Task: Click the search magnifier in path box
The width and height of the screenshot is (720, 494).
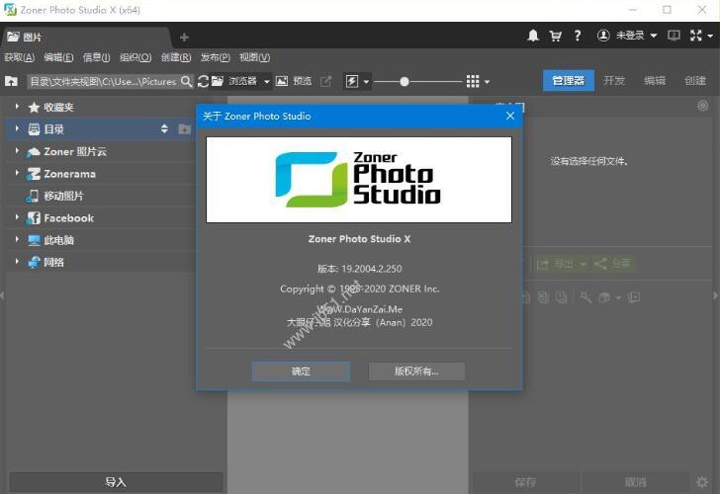Action: click(x=186, y=81)
